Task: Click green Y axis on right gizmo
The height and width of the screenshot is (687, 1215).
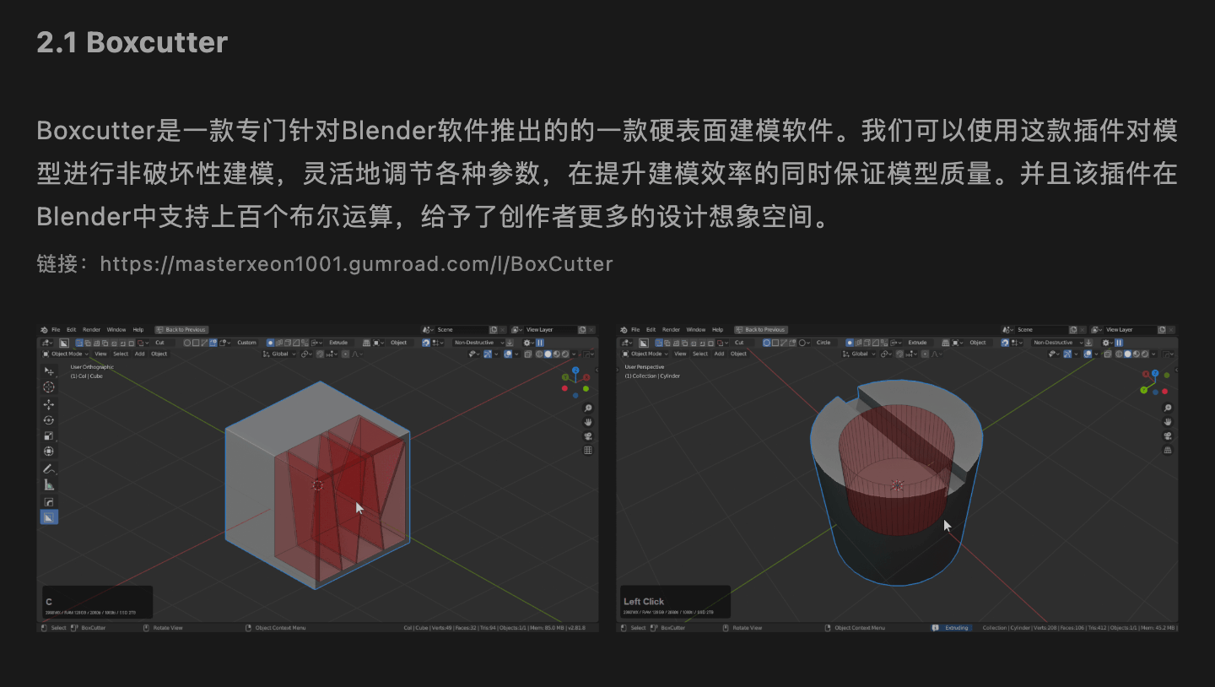Action: pyautogui.click(x=1144, y=389)
